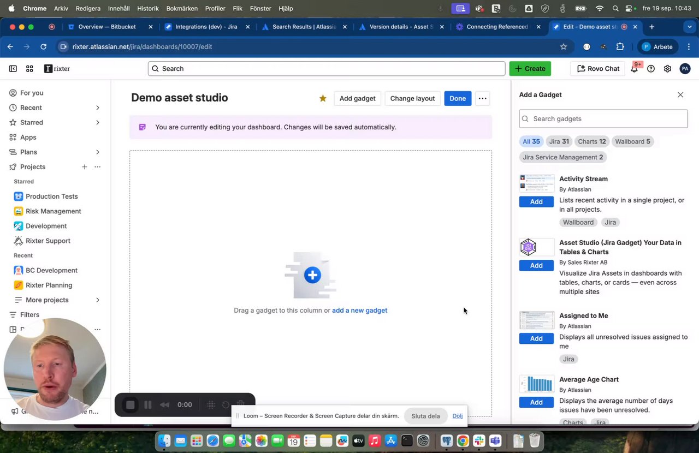Click the green Create button
The image size is (699, 453).
pos(530,69)
